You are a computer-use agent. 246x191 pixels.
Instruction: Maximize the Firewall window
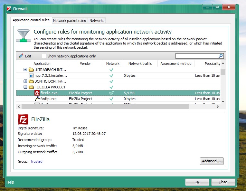coord(217,7)
